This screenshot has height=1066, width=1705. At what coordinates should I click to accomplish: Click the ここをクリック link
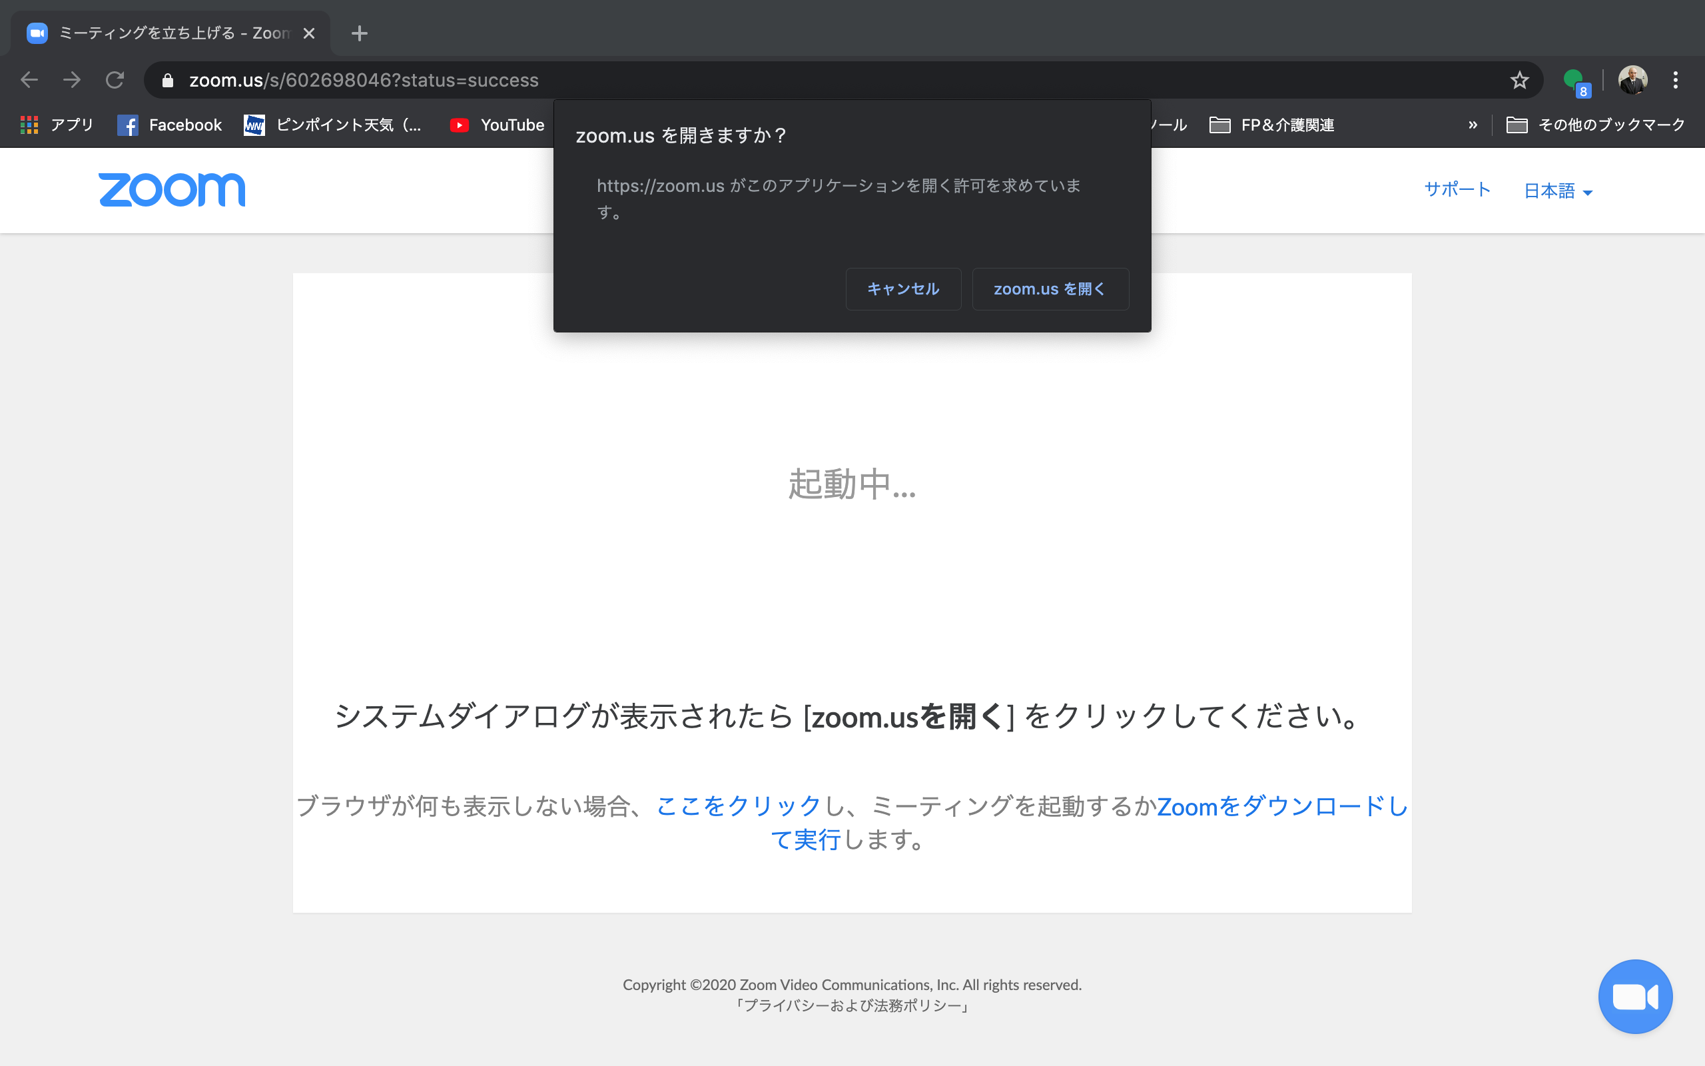point(739,806)
